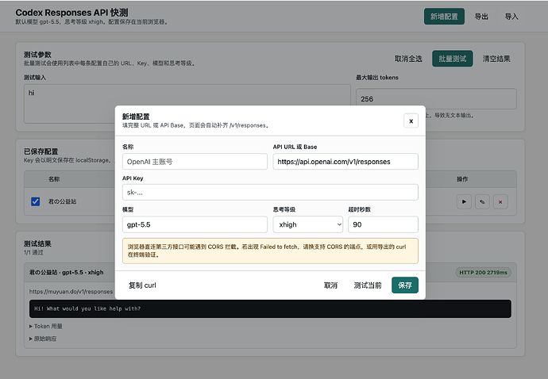
Task: Click the 测试当前 button
Action: tap(367, 285)
